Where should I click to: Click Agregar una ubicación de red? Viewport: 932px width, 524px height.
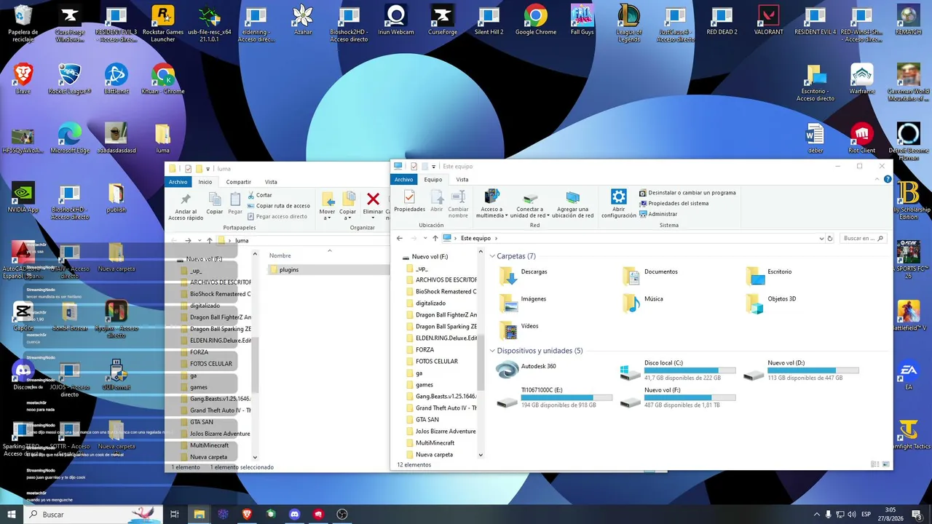[x=573, y=203]
